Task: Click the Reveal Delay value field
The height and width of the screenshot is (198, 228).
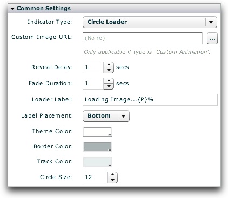Action: pyautogui.click(x=93, y=67)
